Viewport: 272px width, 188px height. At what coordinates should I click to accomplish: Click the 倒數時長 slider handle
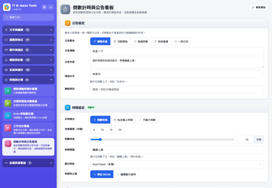click(x=100, y=140)
